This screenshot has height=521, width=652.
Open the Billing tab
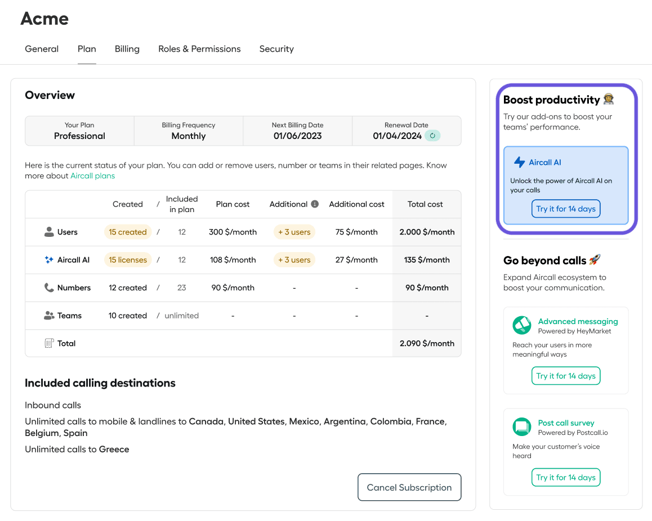(x=127, y=49)
